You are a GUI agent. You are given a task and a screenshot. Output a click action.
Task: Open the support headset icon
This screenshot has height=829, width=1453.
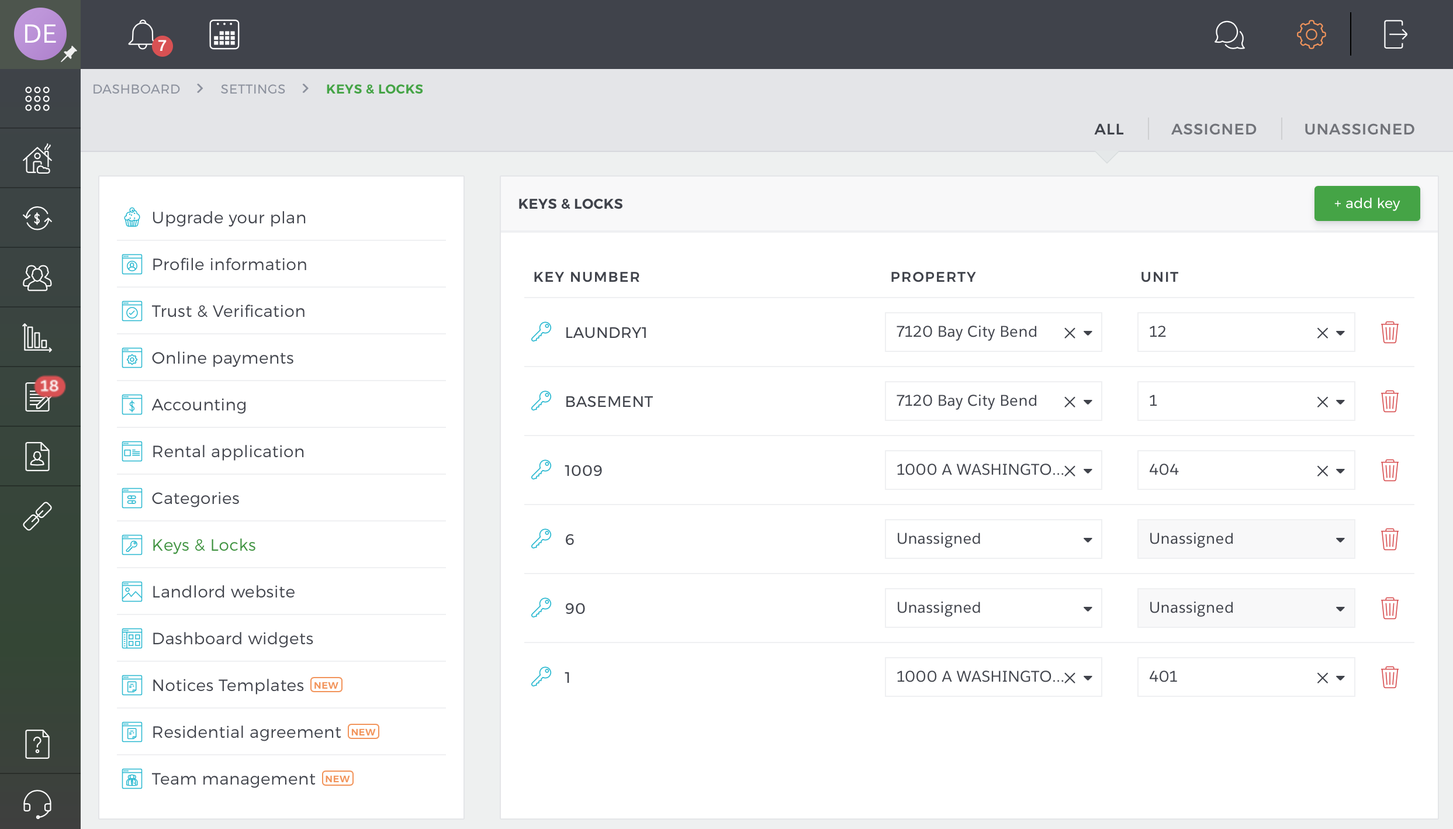pyautogui.click(x=38, y=803)
